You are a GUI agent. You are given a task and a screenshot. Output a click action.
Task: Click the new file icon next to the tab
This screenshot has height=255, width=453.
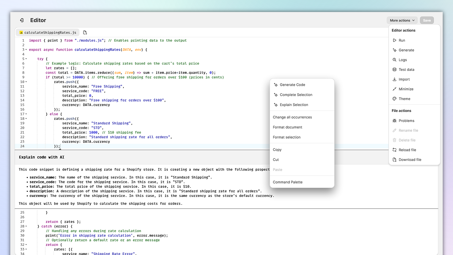[x=85, y=32]
